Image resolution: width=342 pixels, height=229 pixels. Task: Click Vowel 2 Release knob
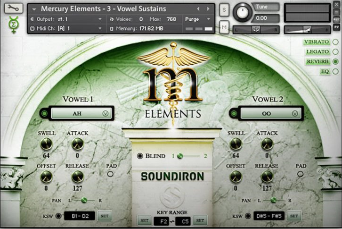[x=267, y=177]
